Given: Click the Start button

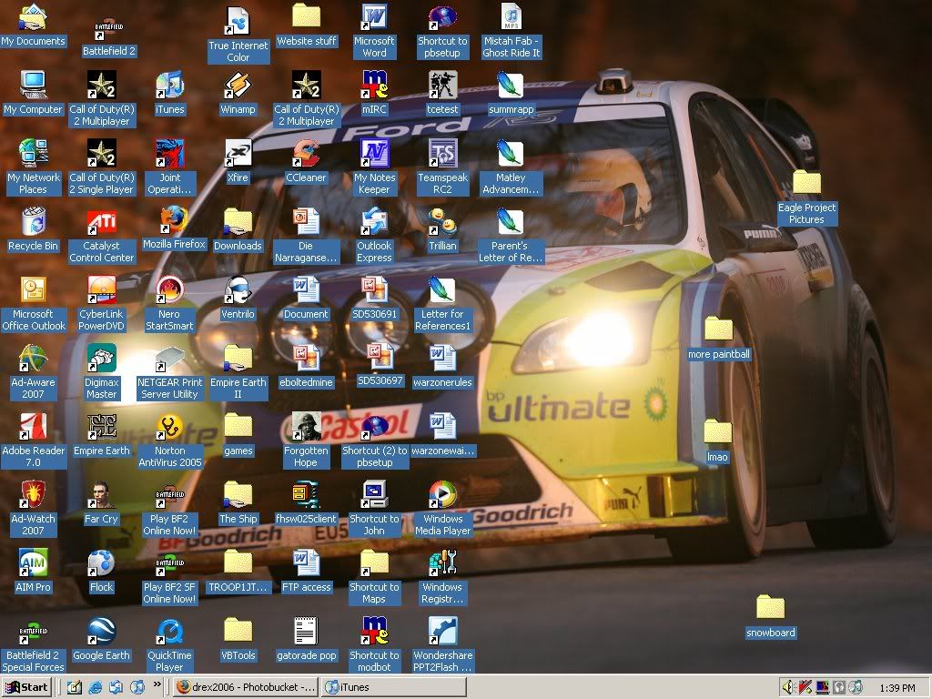Looking at the screenshot, I should pos(26,687).
